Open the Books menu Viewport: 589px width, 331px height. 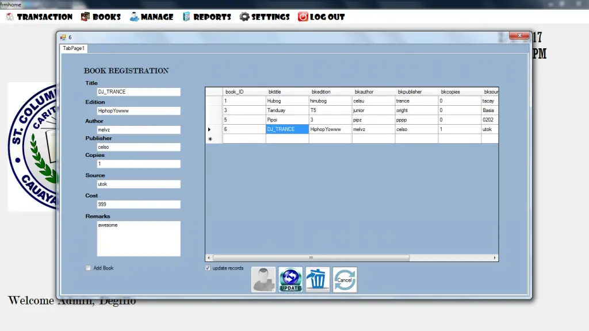[101, 17]
